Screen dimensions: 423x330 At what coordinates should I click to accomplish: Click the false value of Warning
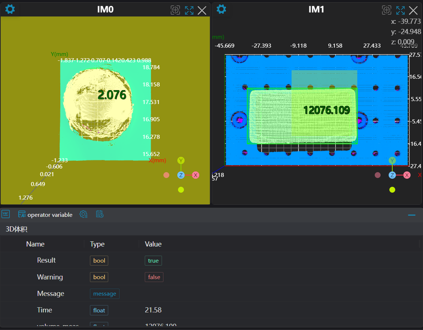click(x=154, y=277)
